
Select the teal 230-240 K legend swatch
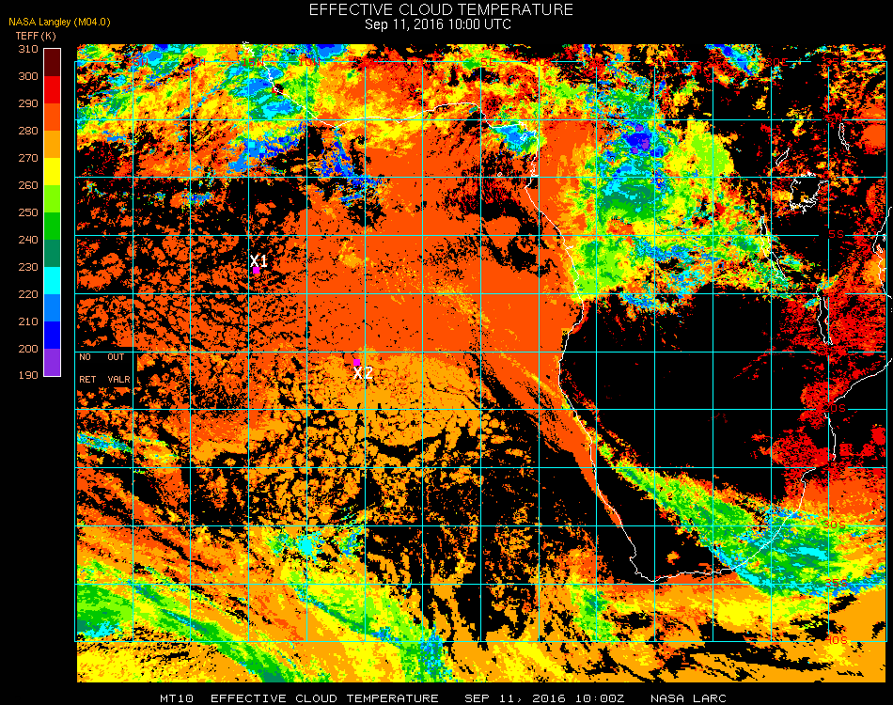[x=53, y=254]
